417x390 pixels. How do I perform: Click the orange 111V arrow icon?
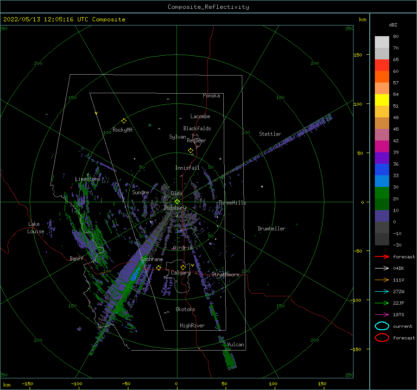click(382, 280)
